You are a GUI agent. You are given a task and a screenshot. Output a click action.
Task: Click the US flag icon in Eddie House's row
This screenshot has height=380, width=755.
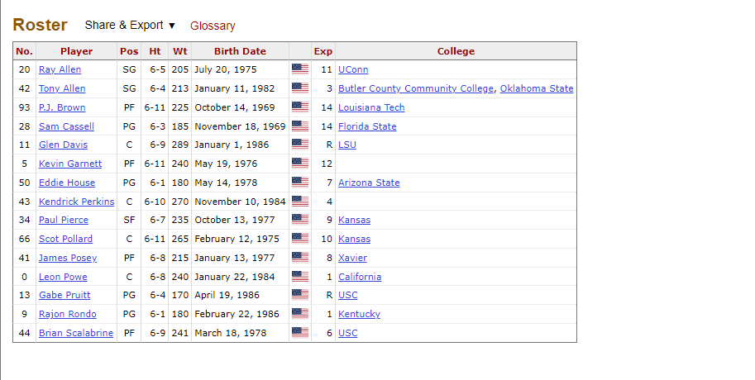click(x=300, y=182)
